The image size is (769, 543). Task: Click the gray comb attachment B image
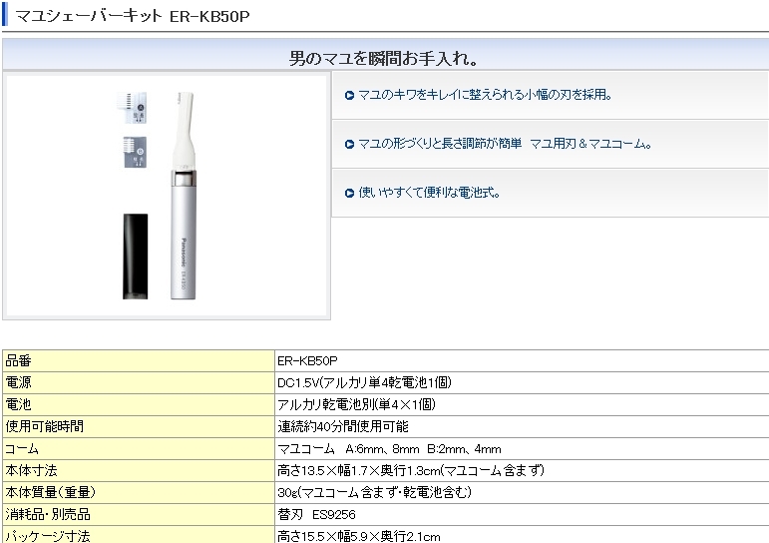click(x=135, y=152)
